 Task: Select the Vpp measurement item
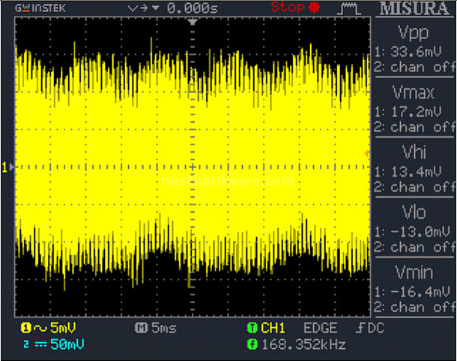[x=414, y=32]
